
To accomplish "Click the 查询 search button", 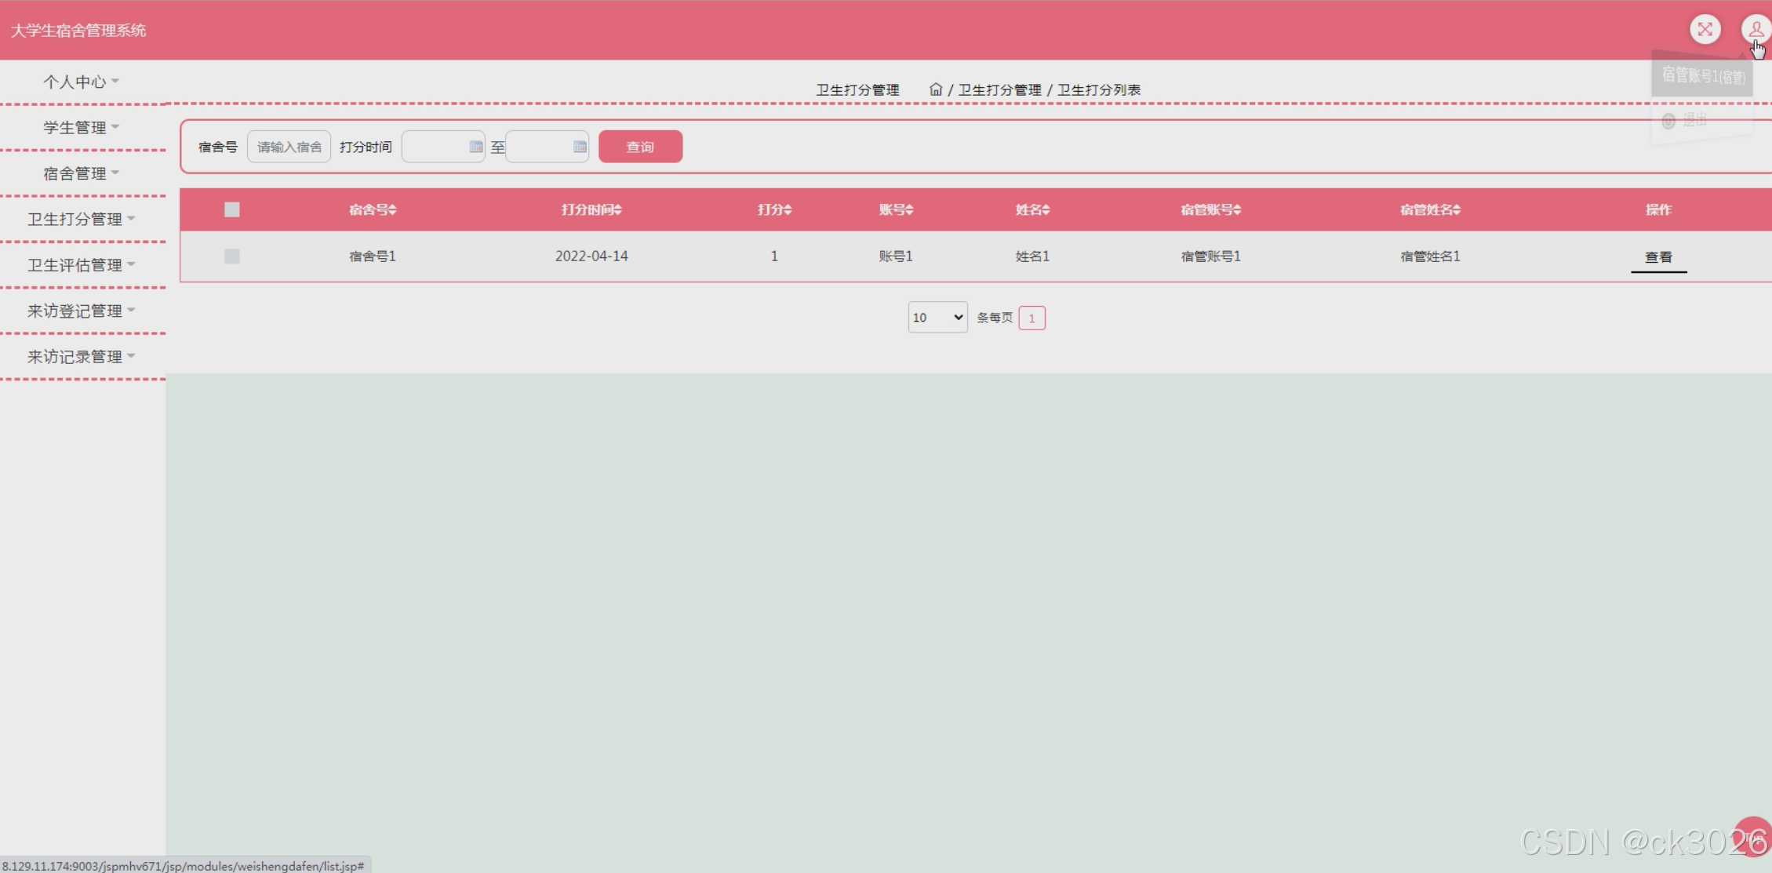I will (x=640, y=147).
